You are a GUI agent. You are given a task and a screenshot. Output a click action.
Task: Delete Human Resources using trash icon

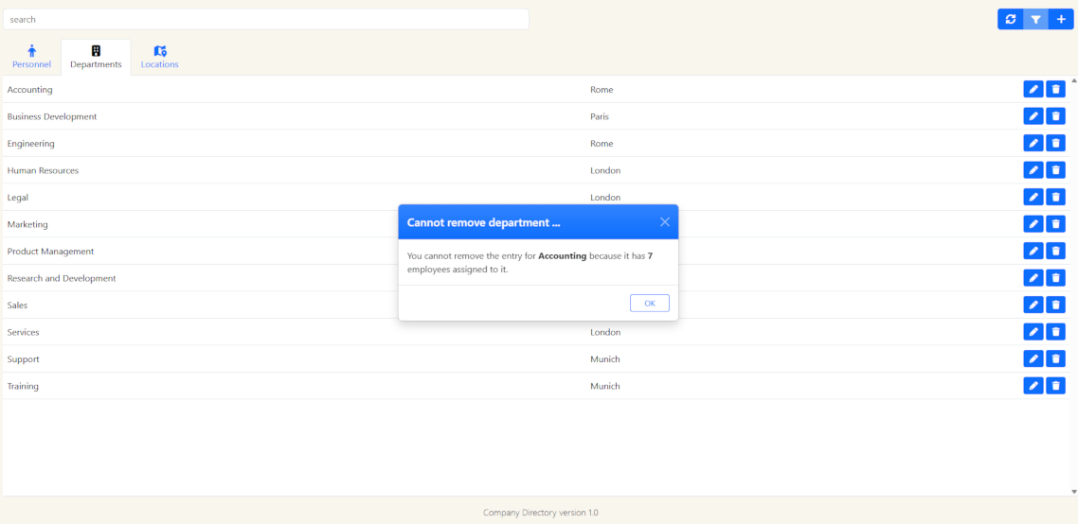[1055, 170]
